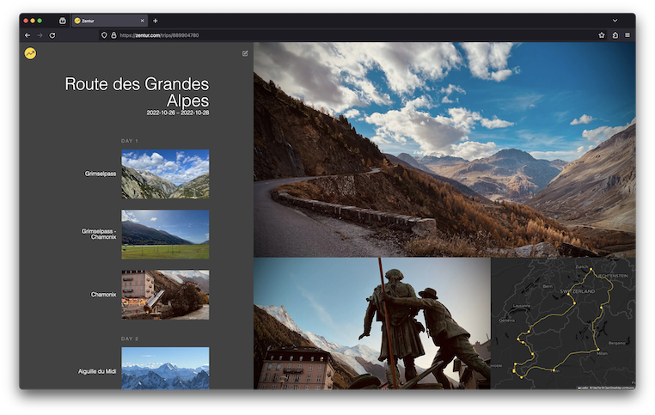Reload the page with the refresh icon

tap(52, 35)
